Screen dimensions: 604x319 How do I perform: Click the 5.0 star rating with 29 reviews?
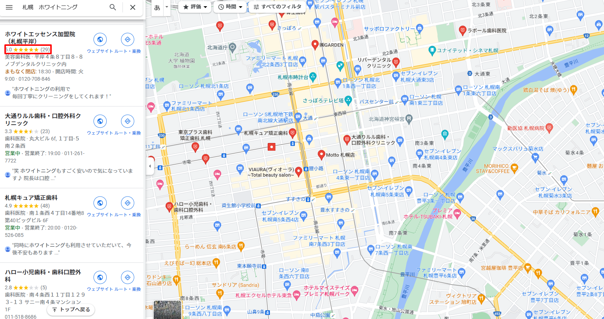coord(28,49)
